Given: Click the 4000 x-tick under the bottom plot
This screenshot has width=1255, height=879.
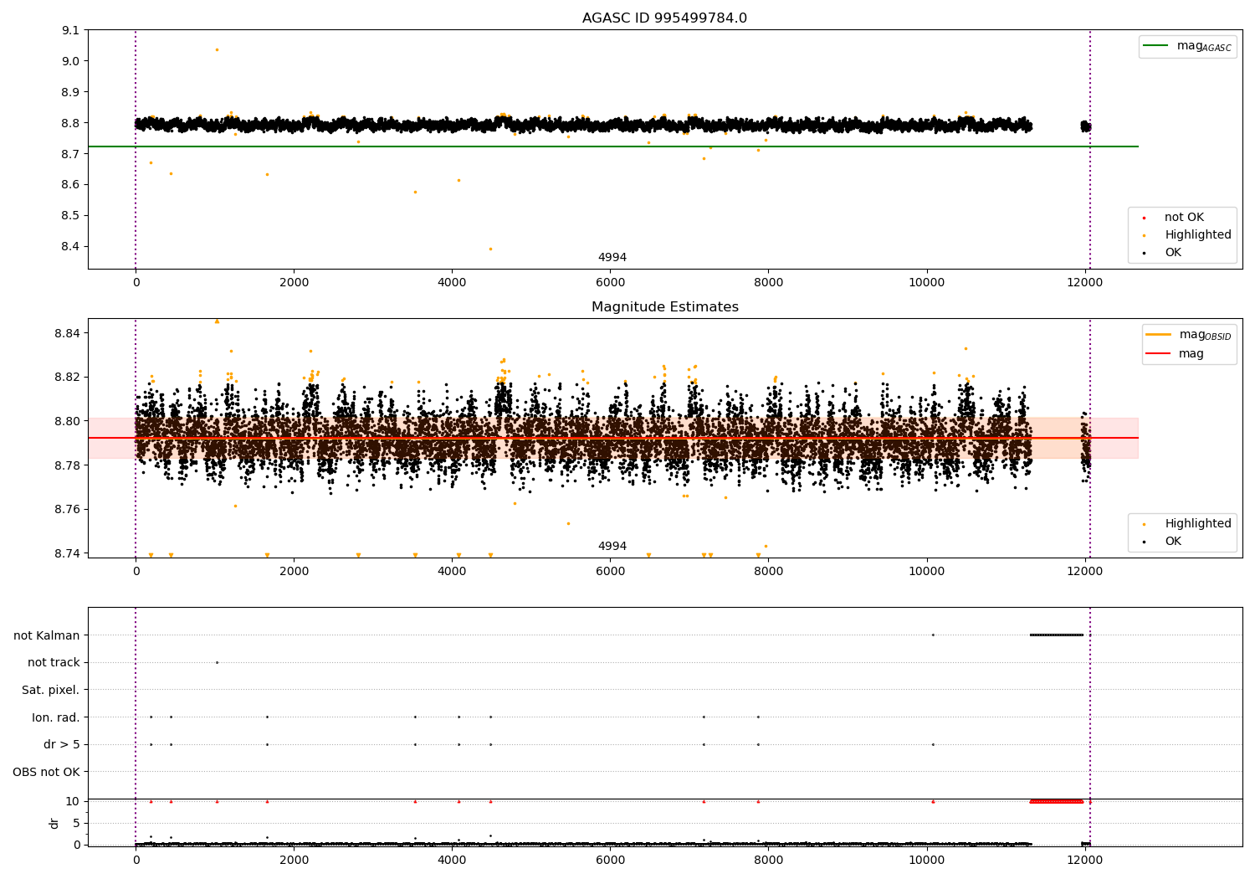Looking at the screenshot, I should pyautogui.click(x=452, y=860).
